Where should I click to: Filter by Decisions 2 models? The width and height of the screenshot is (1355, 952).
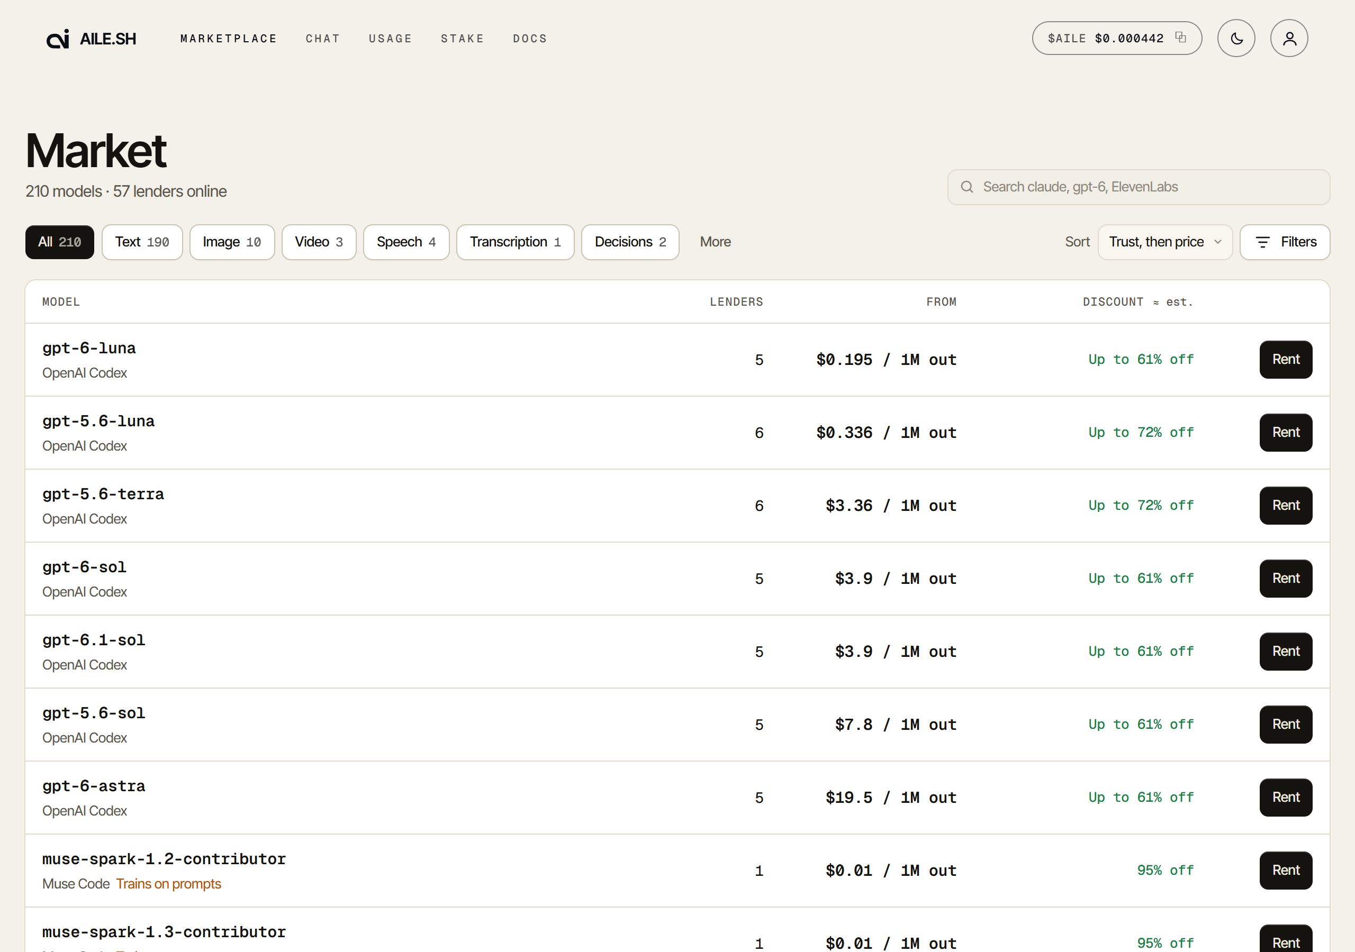[630, 242]
